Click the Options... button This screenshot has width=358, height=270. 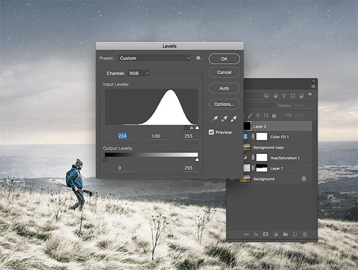(224, 104)
